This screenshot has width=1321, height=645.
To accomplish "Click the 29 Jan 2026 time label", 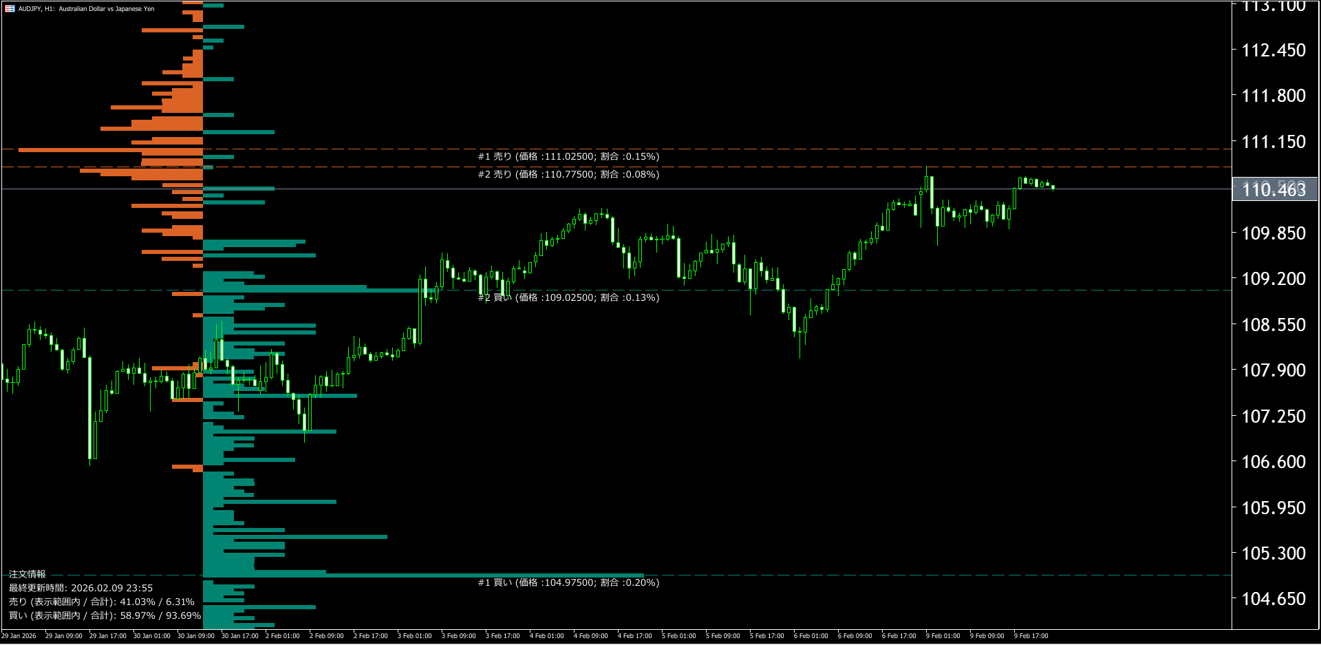I will (19, 636).
